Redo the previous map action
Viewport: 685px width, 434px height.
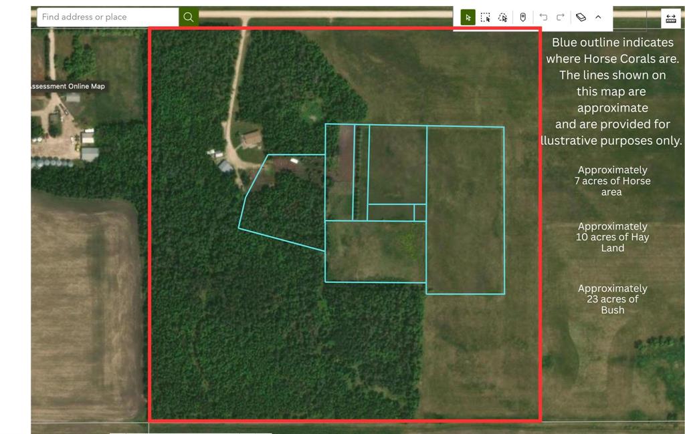(561, 17)
